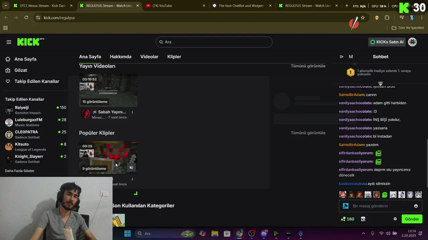This screenshot has height=240, width=428.
Task: Click the last SahteBirAdam chat username
Action: pos(351,145)
